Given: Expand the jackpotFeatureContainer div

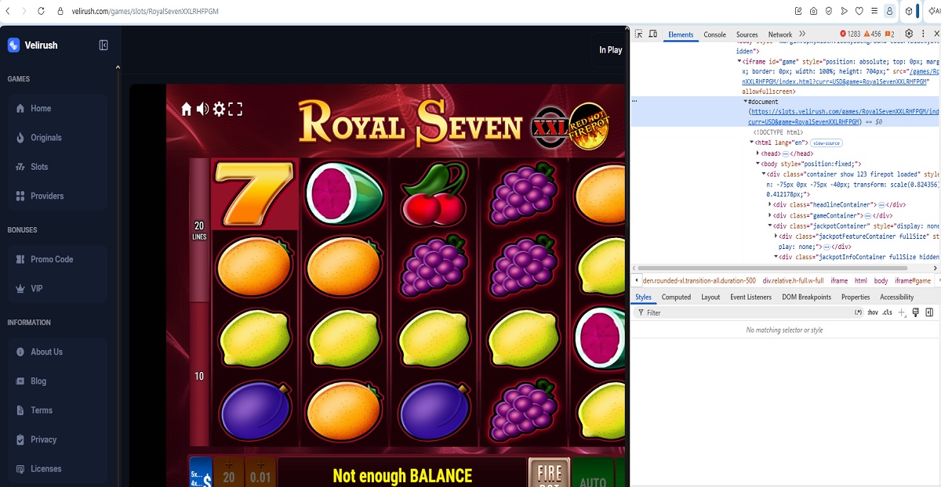Looking at the screenshot, I should tap(776, 236).
